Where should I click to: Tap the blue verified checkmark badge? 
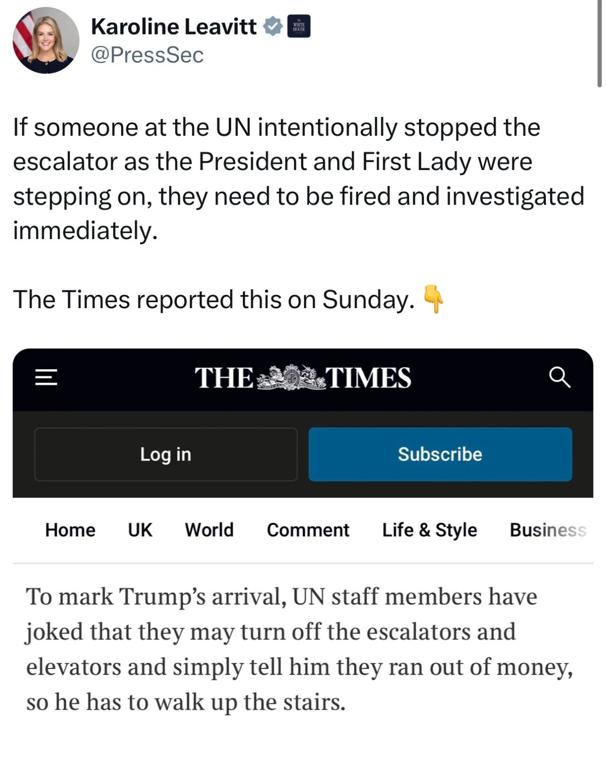273,27
